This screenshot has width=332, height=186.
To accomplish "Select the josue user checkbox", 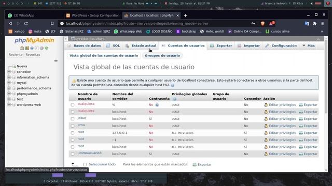I will point(73,119).
